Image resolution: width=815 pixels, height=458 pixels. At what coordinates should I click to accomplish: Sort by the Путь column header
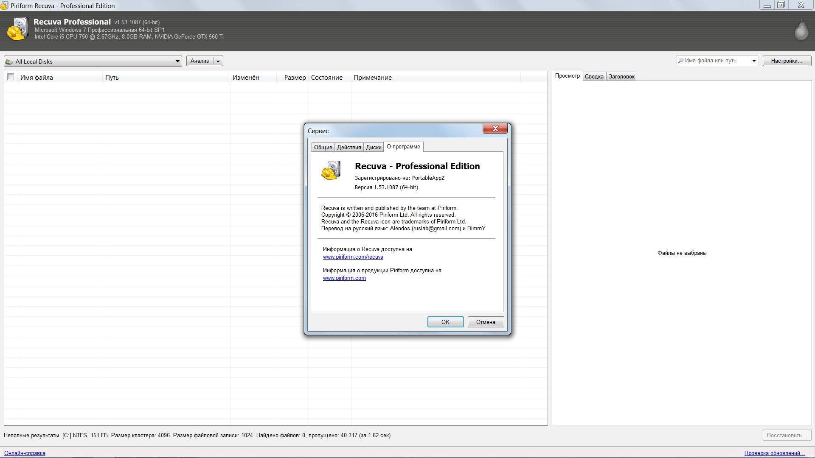click(166, 77)
